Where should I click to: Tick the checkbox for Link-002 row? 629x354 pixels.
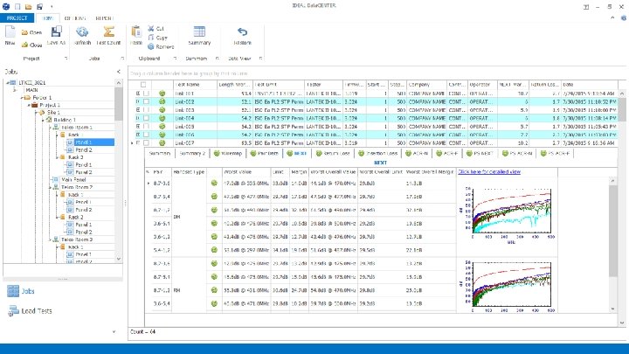tap(147, 101)
